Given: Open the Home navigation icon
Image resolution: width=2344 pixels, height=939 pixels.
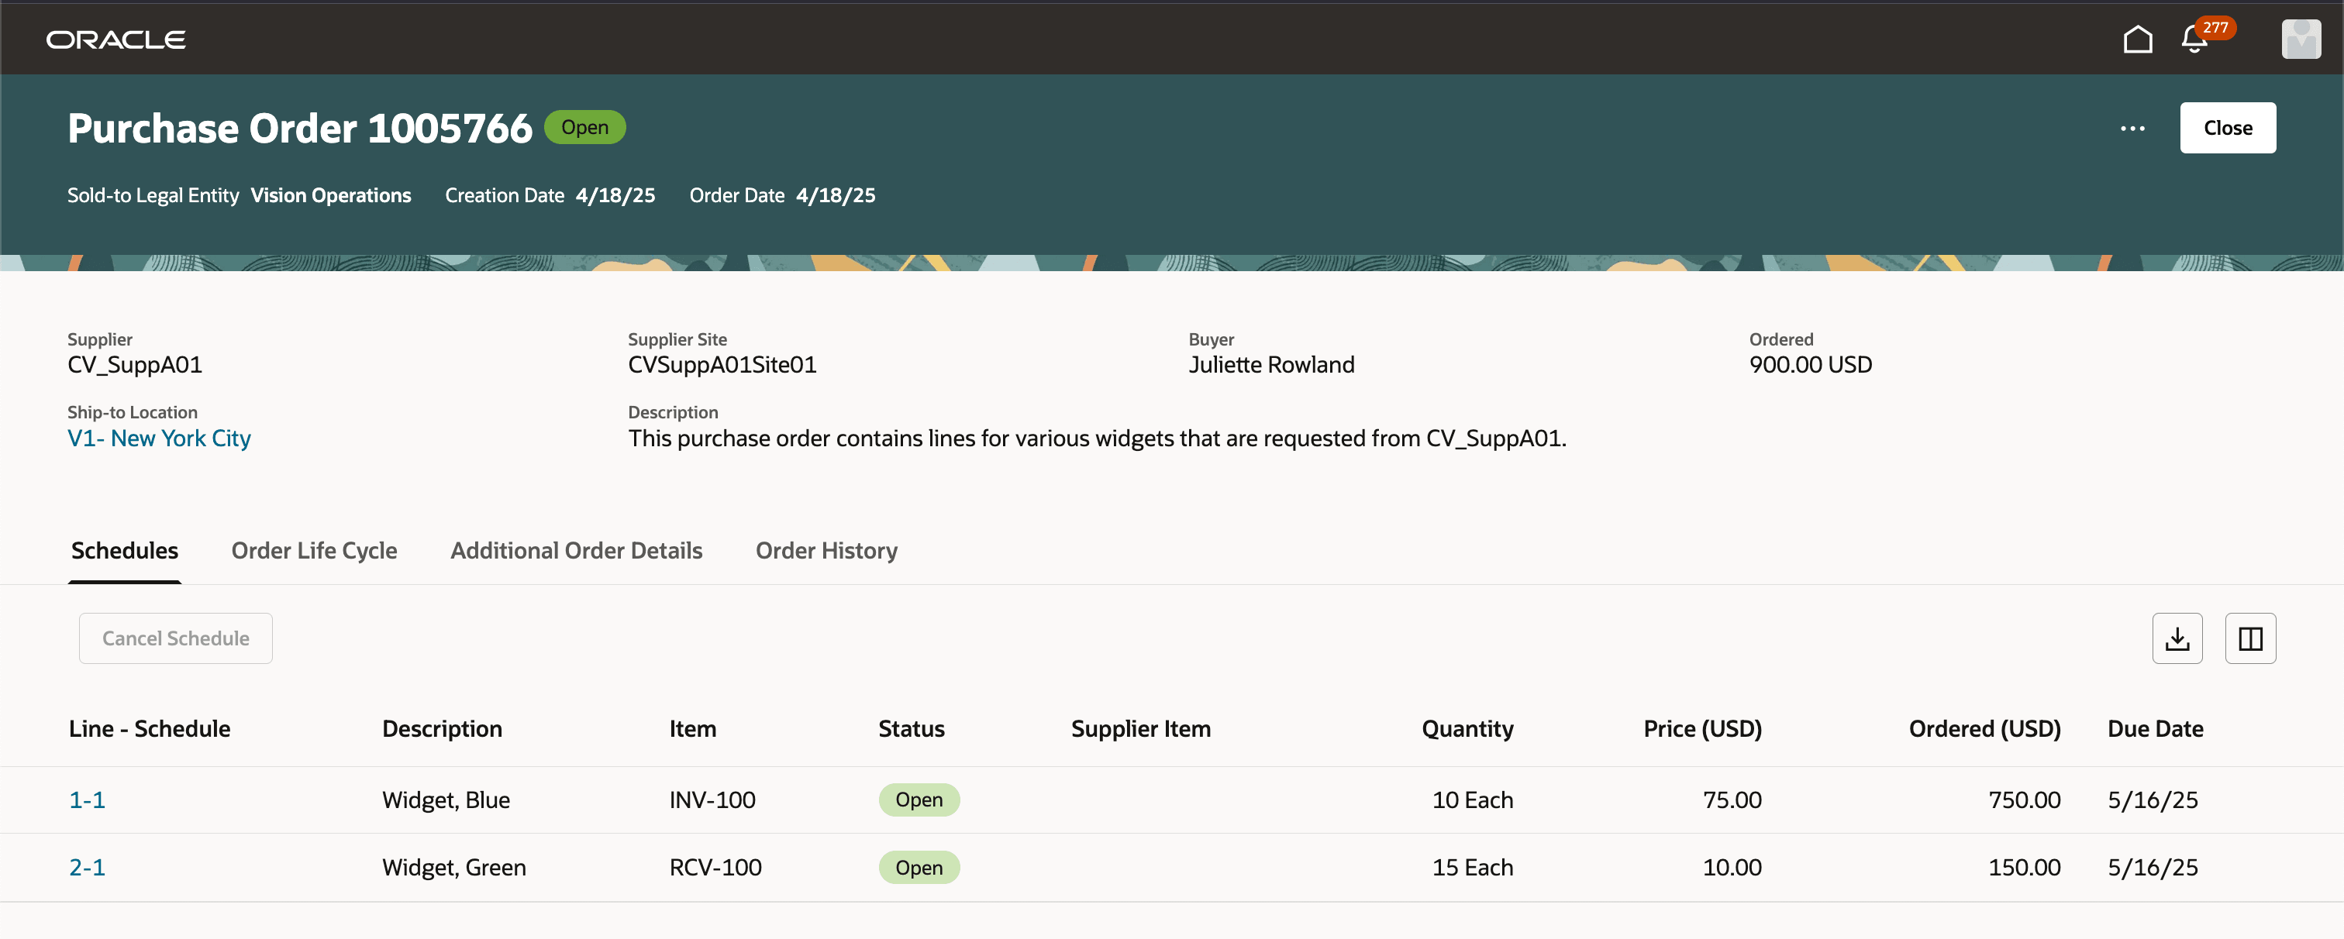Looking at the screenshot, I should coord(2138,39).
